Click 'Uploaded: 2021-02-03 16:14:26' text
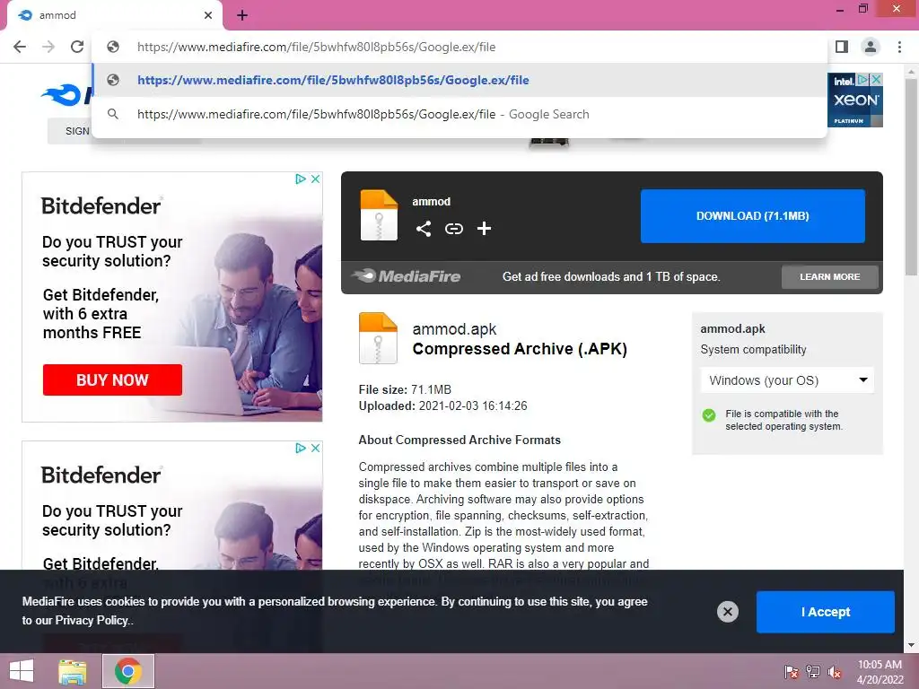The width and height of the screenshot is (919, 689). (442, 406)
